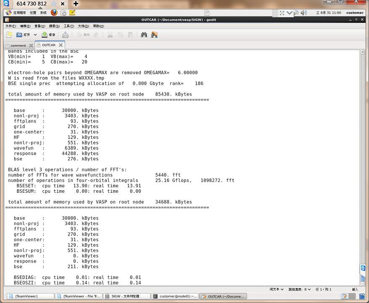Click the 'VB(min)= 1 VB(max)= 4' line
The width and height of the screenshot is (369, 303).
click(x=47, y=56)
